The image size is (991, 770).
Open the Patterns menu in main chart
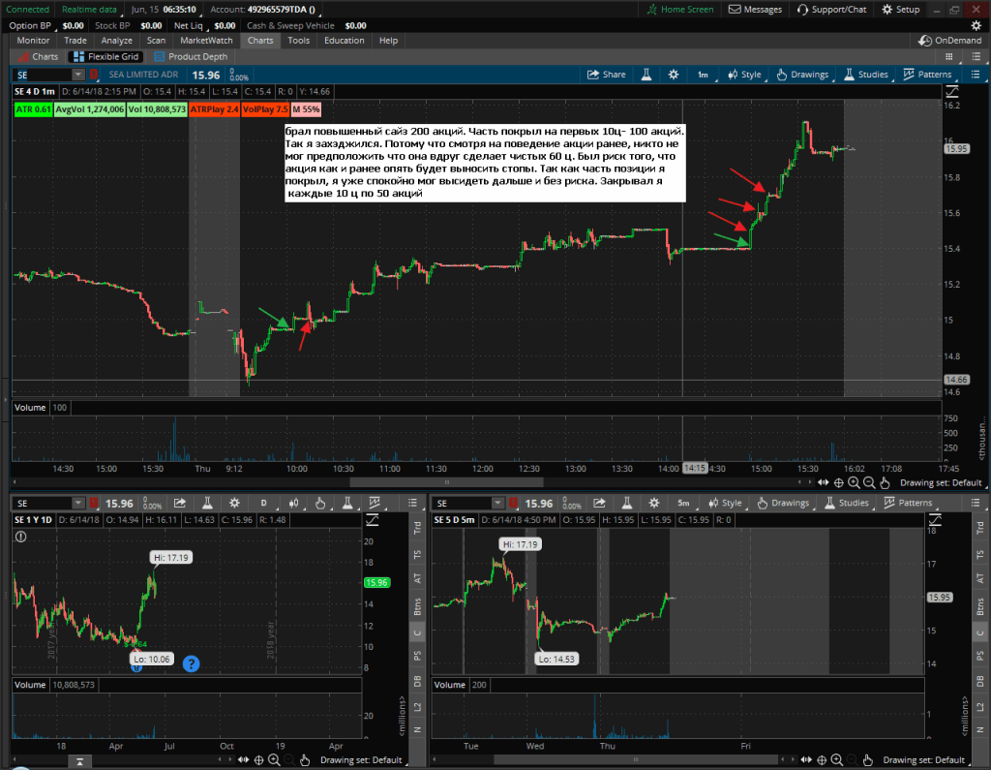[x=927, y=75]
